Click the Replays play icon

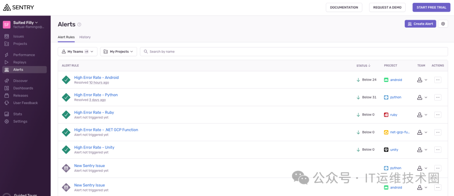(x=7, y=62)
